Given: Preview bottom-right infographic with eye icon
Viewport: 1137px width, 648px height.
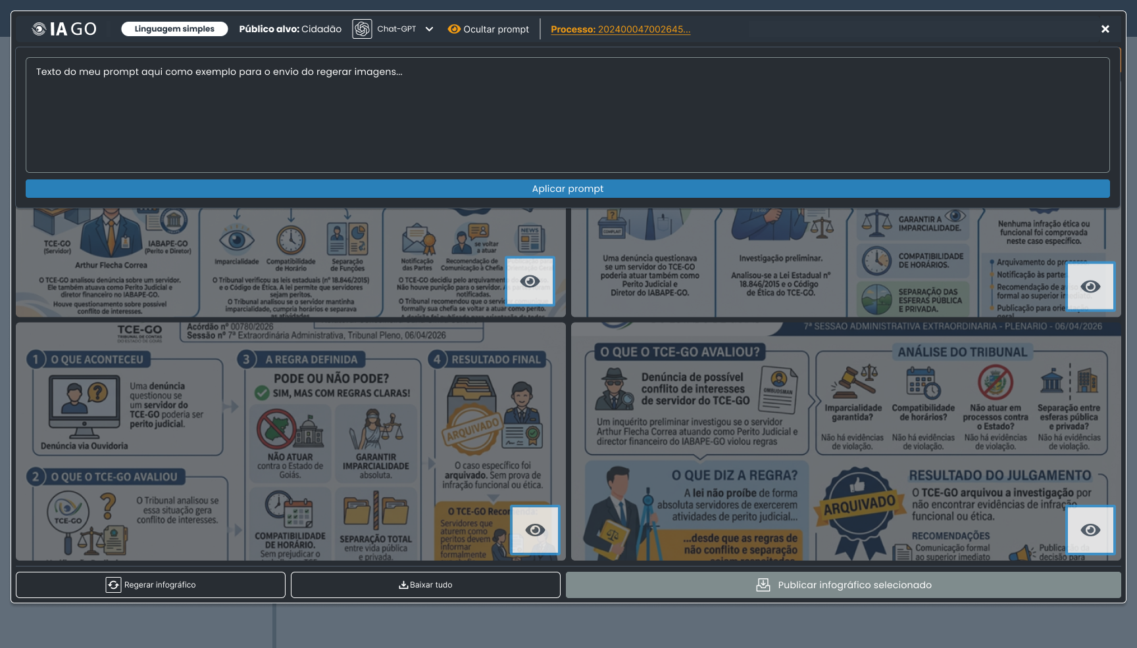Looking at the screenshot, I should (x=1090, y=530).
